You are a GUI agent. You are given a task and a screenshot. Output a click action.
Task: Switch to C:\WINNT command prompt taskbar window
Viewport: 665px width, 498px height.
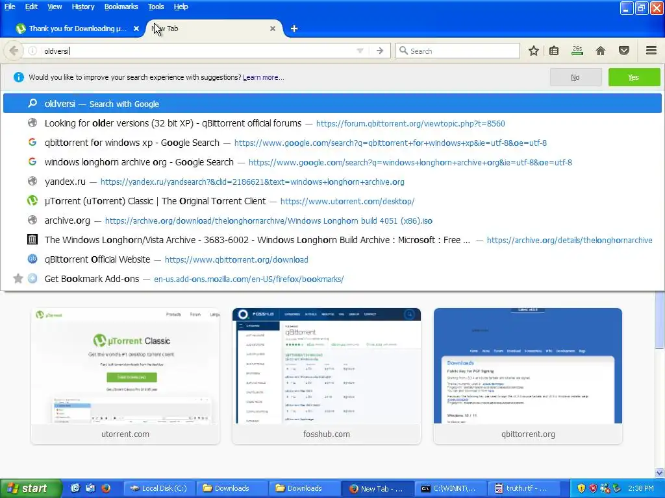pyautogui.click(x=450, y=488)
